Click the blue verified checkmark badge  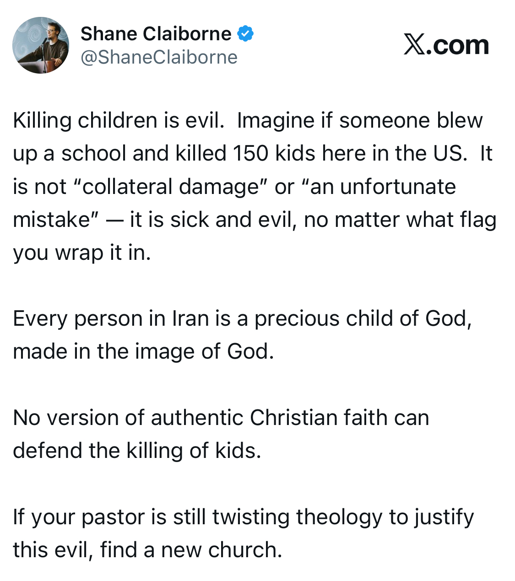[246, 34]
